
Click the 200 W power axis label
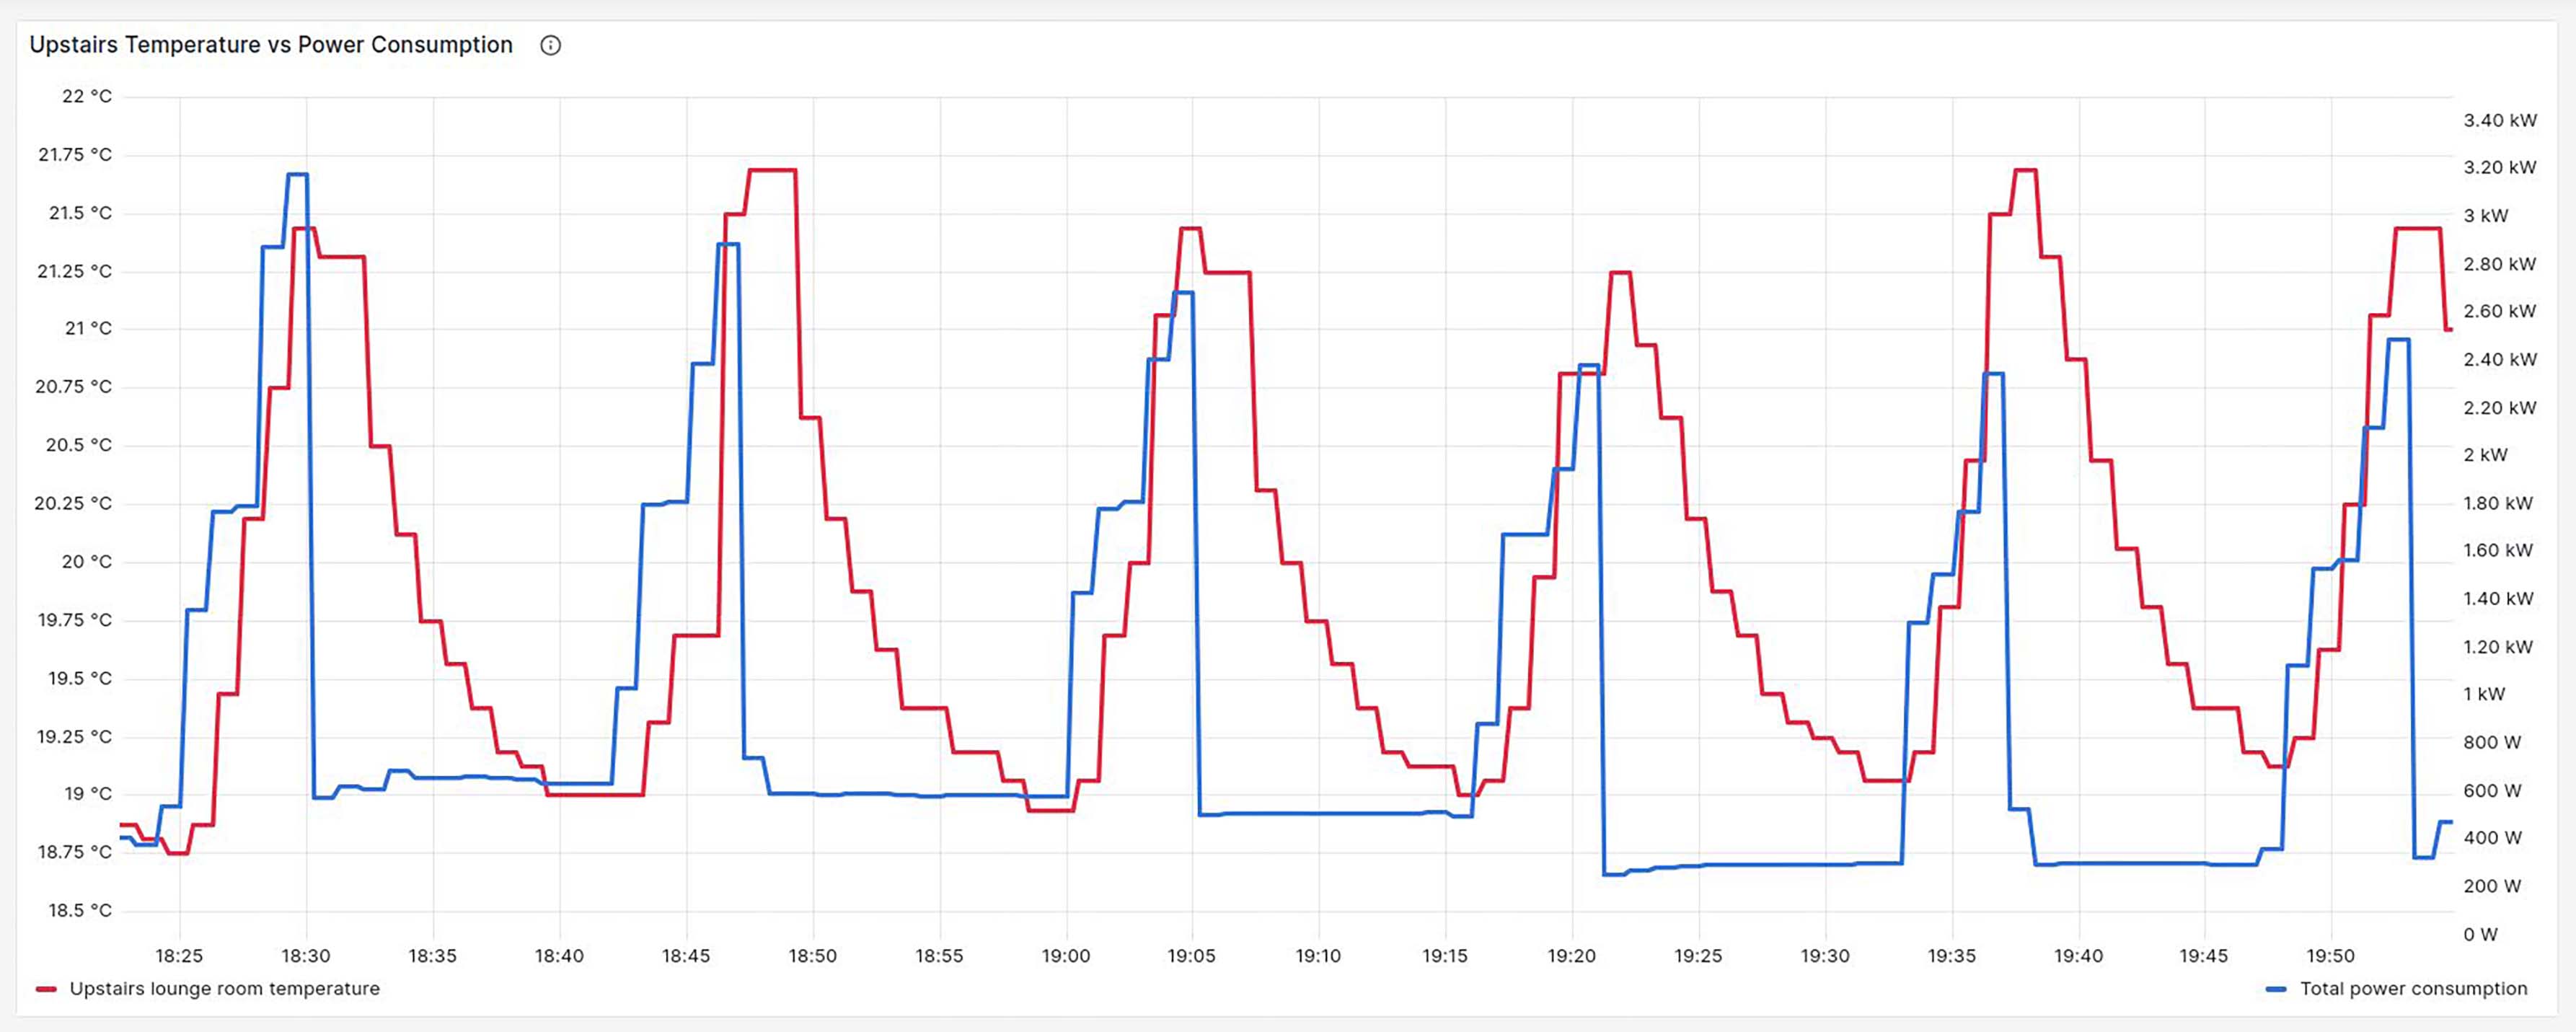2492,885
